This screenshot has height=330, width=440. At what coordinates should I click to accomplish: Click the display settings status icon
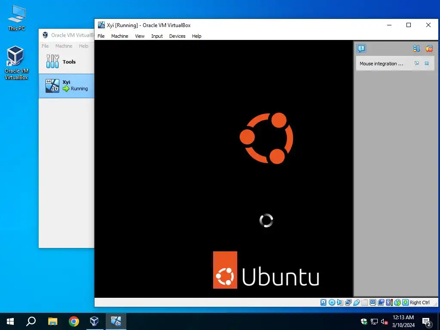click(x=373, y=302)
